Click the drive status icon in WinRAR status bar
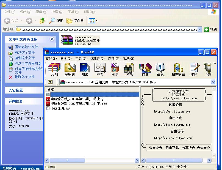This screenshot has width=222, height=170. tap(47, 167)
